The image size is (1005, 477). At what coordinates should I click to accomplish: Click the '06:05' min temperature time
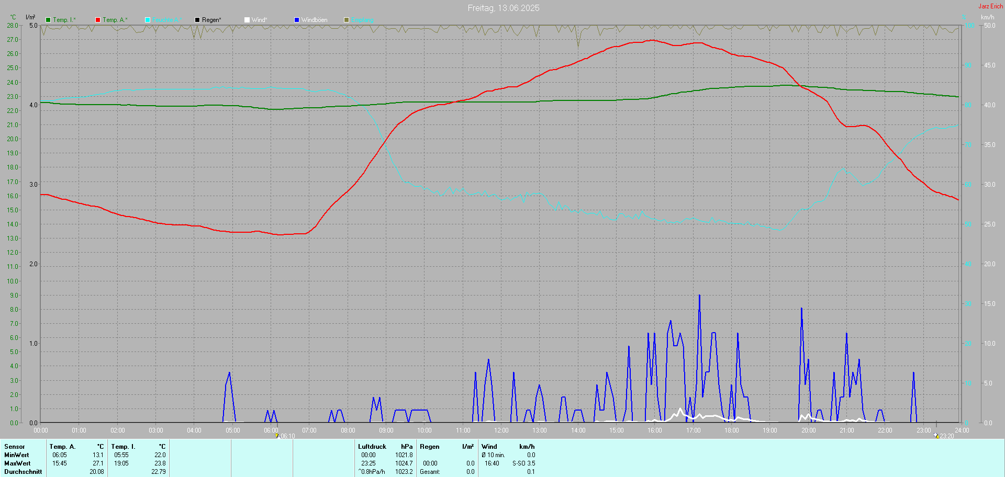tap(60, 455)
